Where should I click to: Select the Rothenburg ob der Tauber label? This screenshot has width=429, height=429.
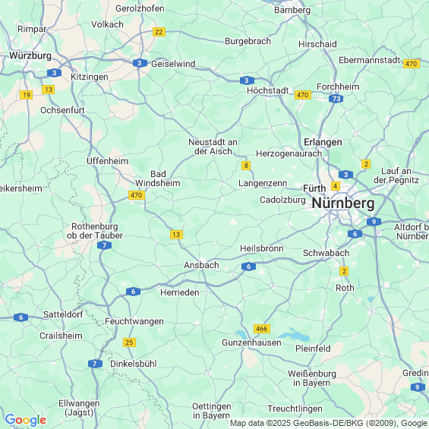[x=95, y=231]
